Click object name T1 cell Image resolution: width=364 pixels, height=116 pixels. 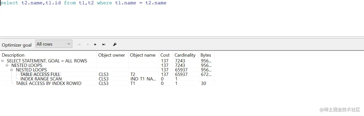(133, 83)
